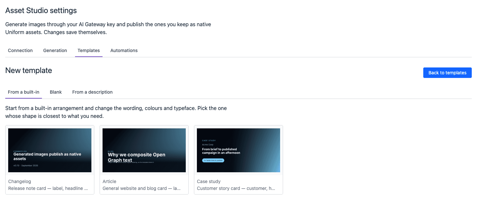Click the Case study card title

tap(209, 181)
